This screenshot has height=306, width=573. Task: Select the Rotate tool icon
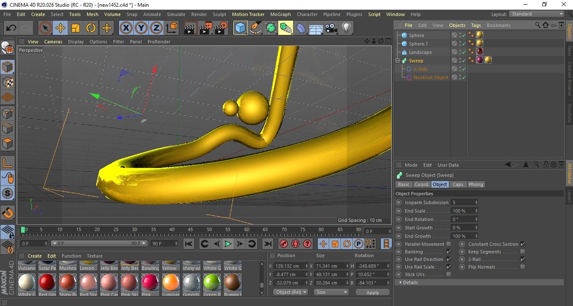(91, 28)
